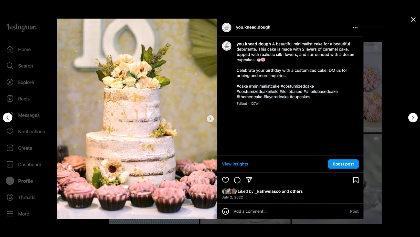Open the Explore compass icon
420x237 pixels.
point(10,82)
